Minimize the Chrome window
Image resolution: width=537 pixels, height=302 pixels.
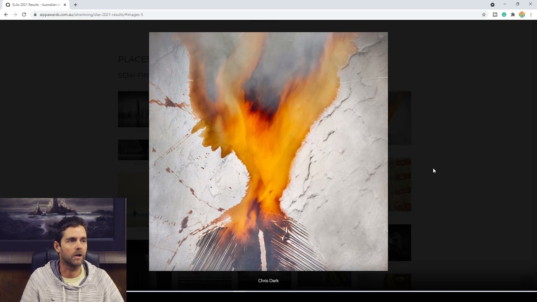click(x=505, y=4)
